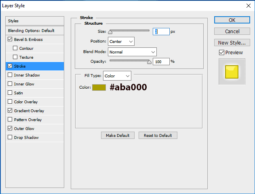Open the Gradient Overlay settings
255x194 pixels.
[29, 111]
